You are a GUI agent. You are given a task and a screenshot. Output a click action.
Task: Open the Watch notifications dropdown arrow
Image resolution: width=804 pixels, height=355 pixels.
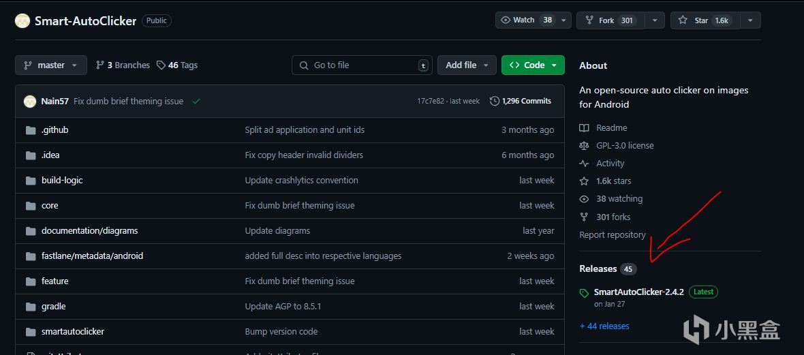(x=563, y=20)
